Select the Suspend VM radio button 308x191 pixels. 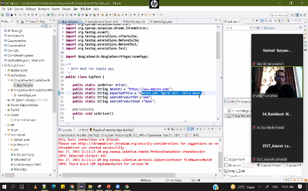coord(284,165)
